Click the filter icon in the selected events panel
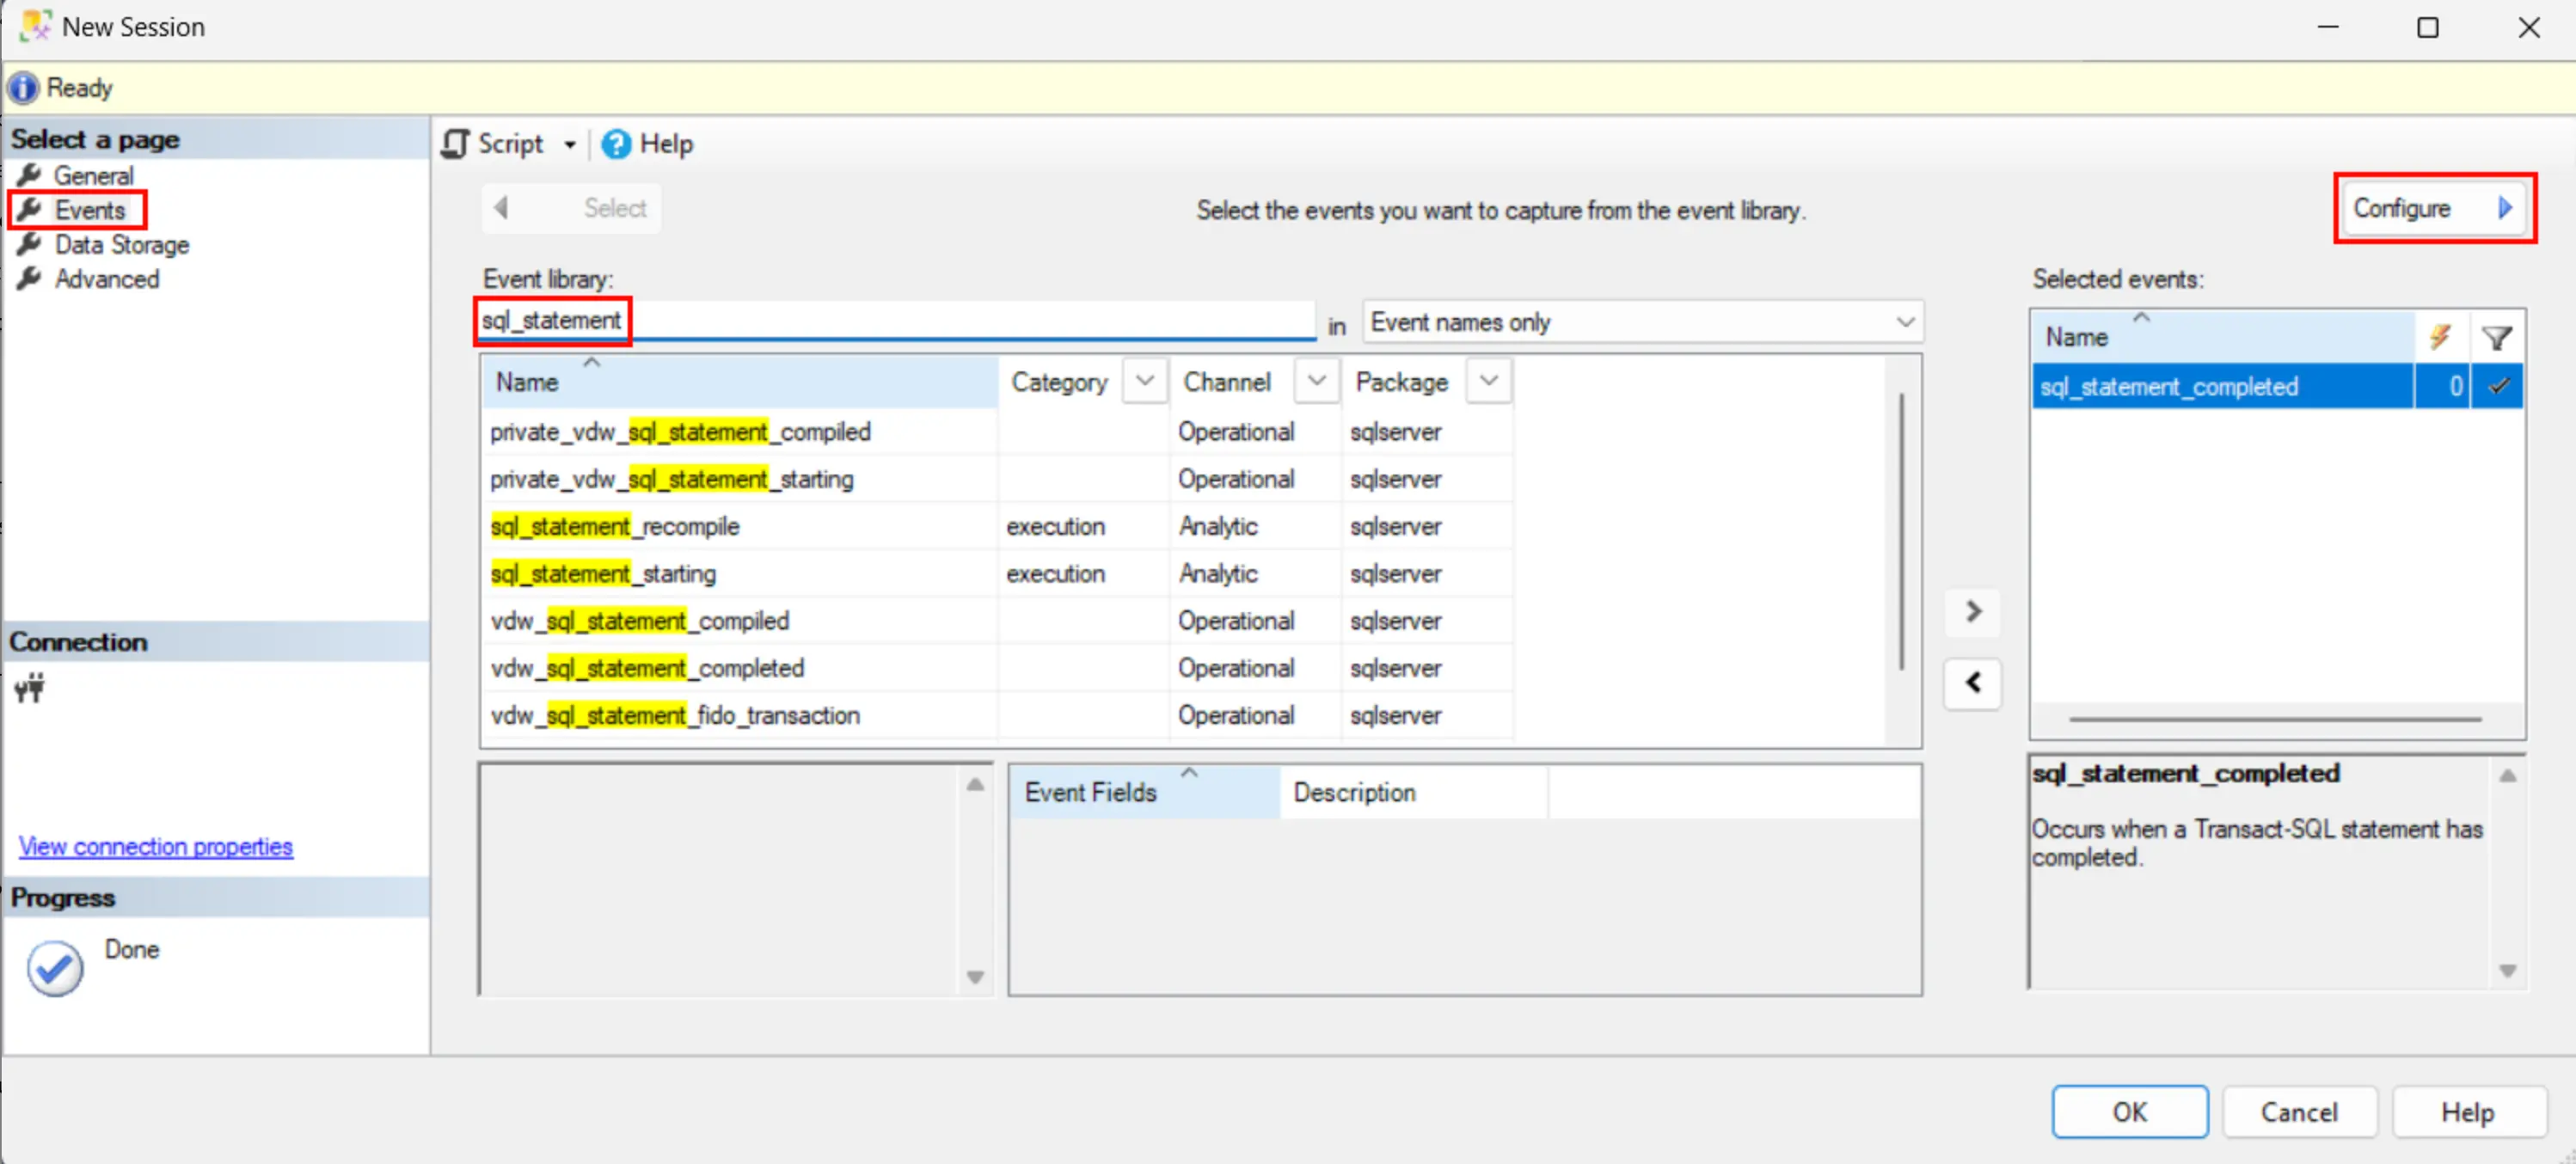 [x=2497, y=336]
